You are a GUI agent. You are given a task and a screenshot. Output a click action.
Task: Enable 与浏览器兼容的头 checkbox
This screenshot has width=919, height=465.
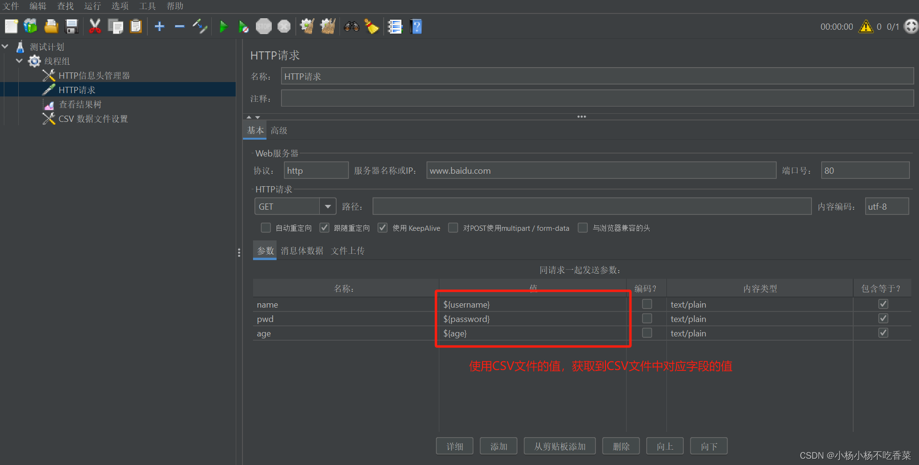(582, 227)
